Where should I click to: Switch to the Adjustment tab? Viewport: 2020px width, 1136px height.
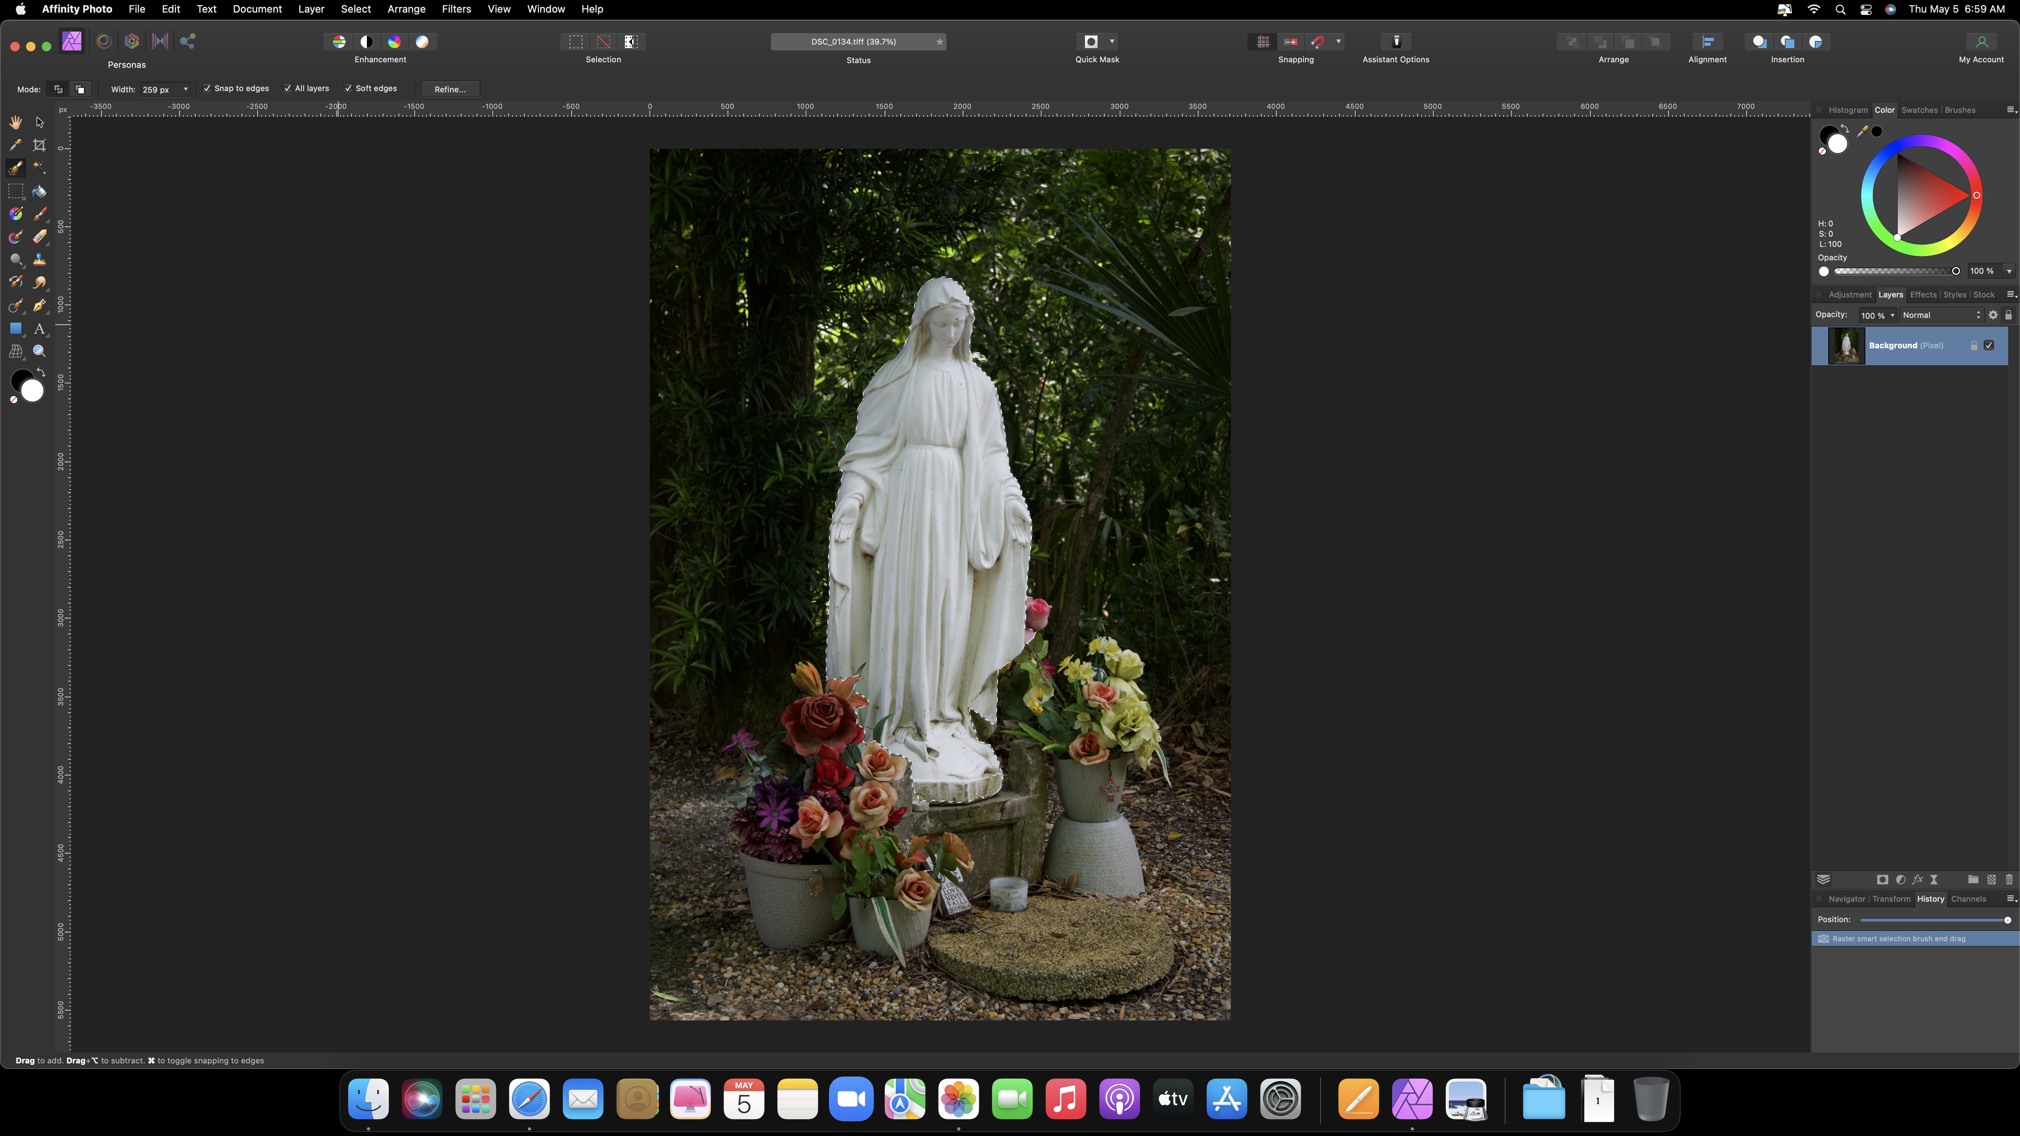[x=1850, y=295]
